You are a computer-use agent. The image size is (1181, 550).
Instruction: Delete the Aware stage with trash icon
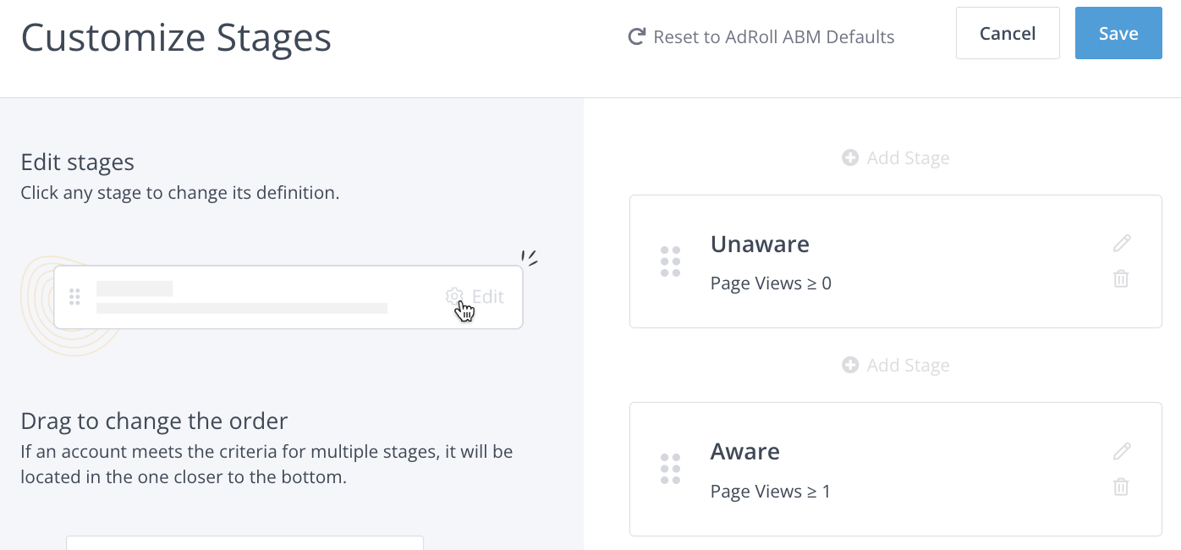pyautogui.click(x=1121, y=487)
